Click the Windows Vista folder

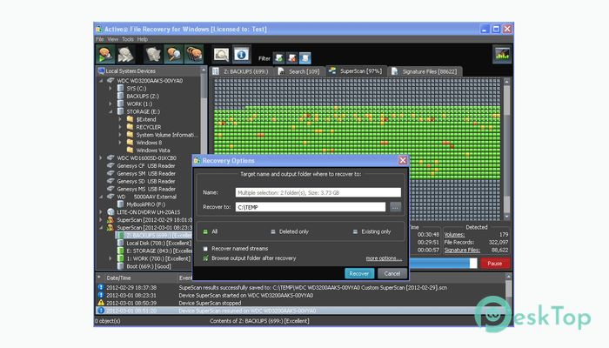click(152, 151)
